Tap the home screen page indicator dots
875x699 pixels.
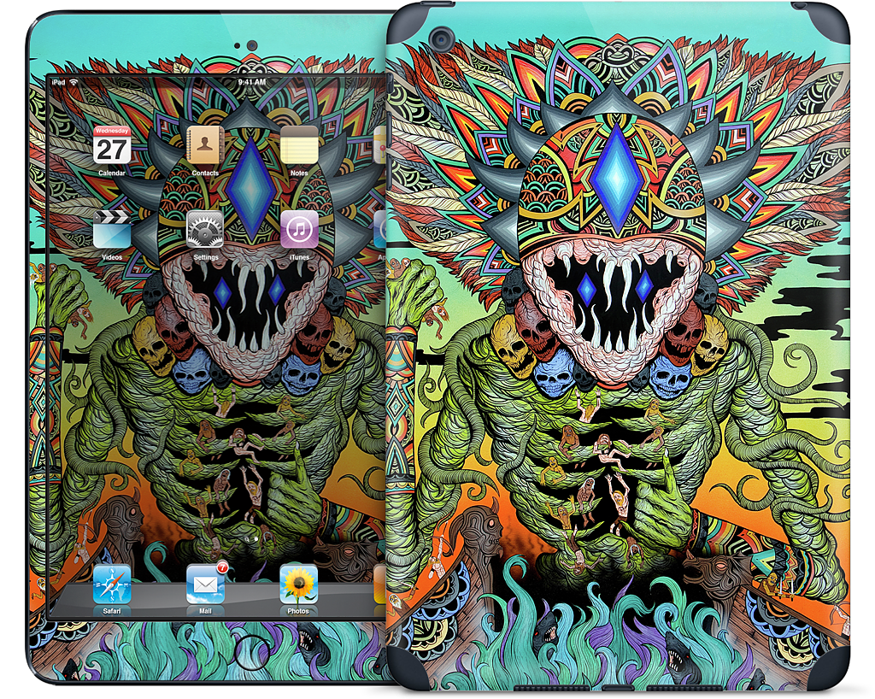coord(252,539)
